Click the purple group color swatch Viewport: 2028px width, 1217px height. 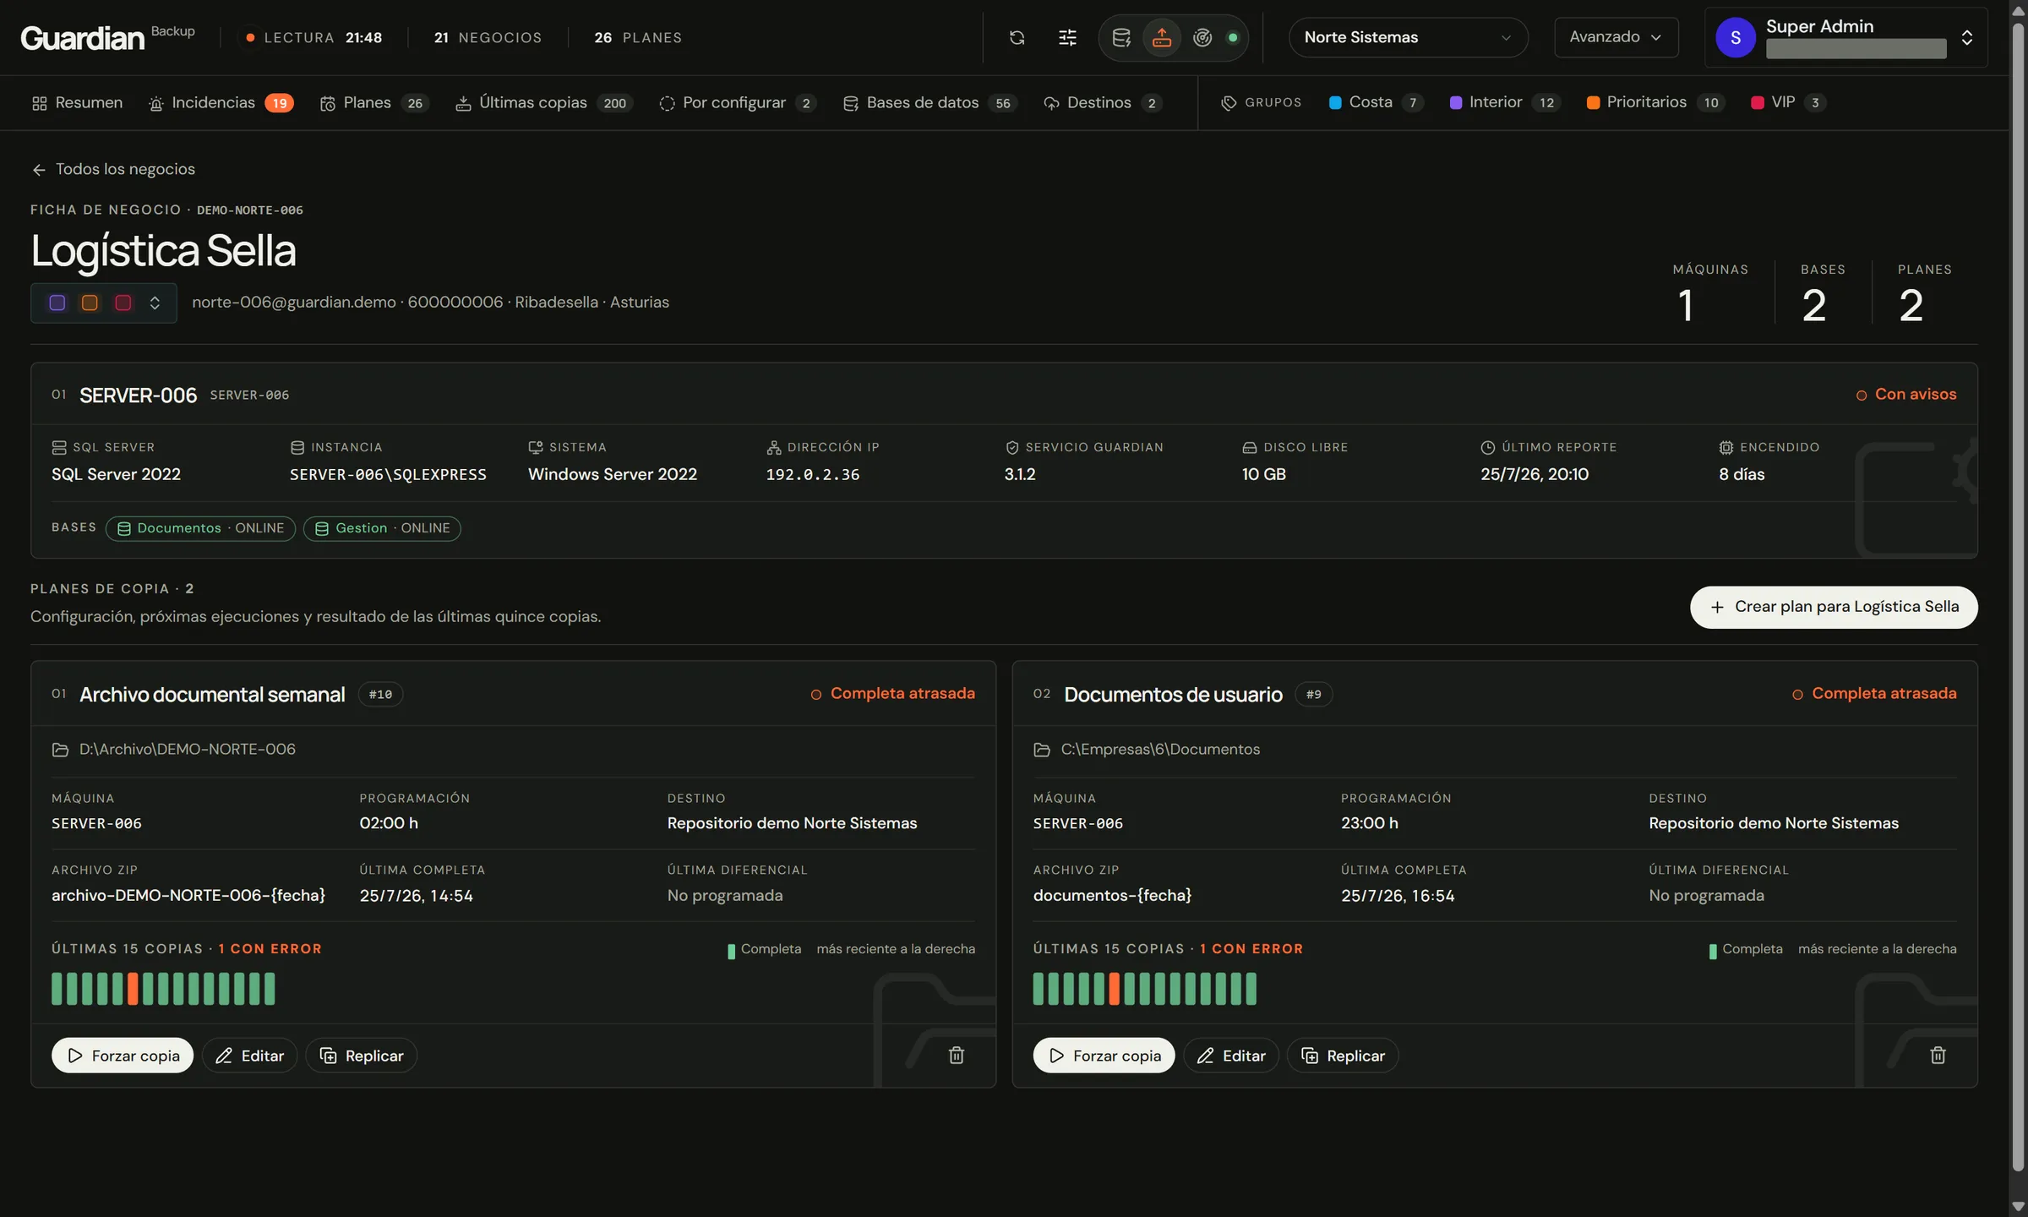[57, 303]
